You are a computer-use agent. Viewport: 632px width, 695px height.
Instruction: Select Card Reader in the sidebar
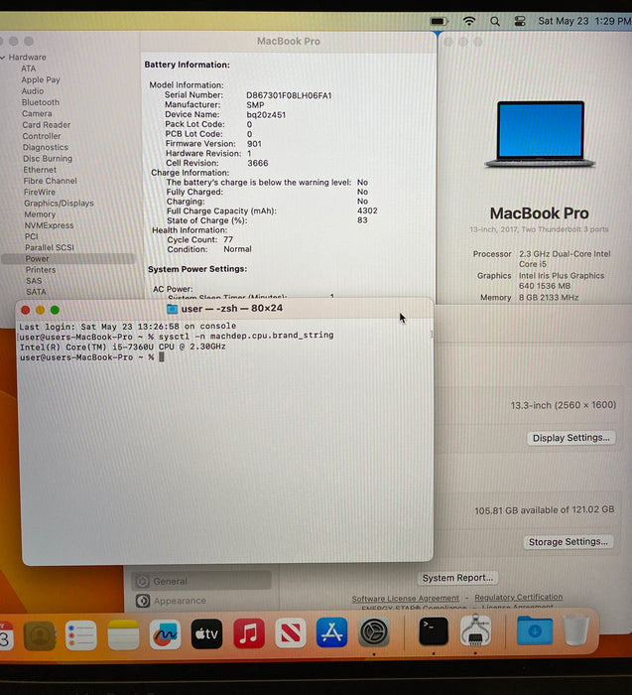tap(46, 124)
